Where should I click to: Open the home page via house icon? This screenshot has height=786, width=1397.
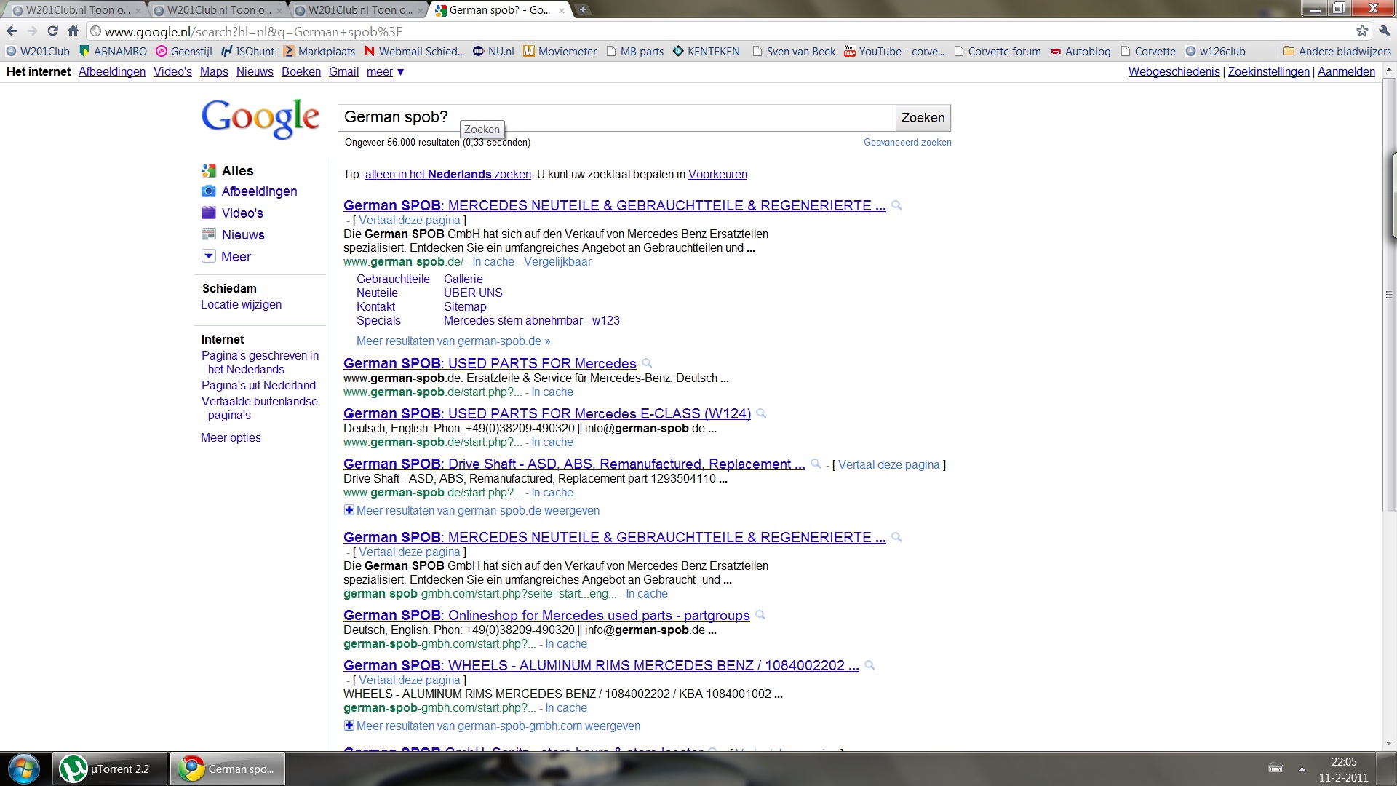[73, 31]
